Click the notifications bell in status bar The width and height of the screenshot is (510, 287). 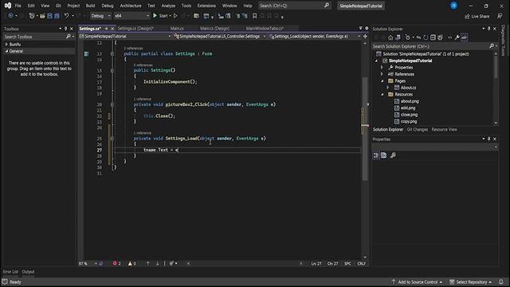501,281
